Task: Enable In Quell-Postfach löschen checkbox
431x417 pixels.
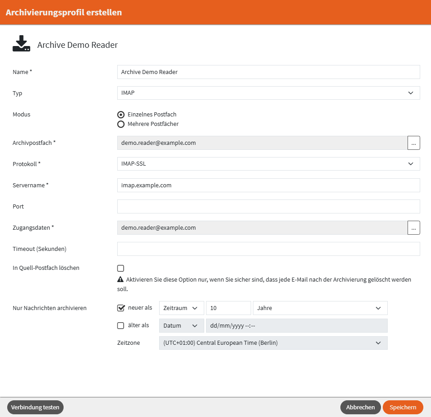Action: [121, 268]
